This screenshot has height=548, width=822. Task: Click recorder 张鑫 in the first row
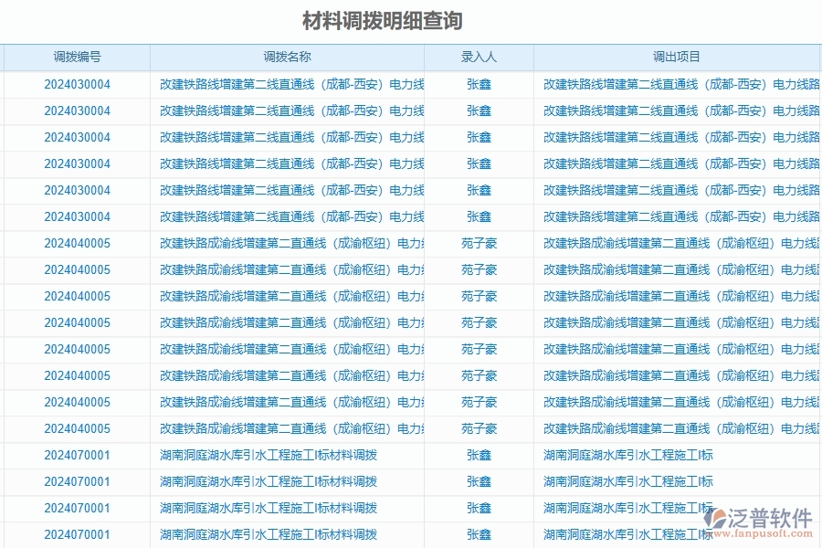point(479,84)
